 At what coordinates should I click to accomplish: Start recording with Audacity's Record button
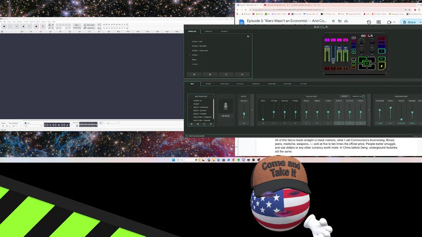click(x=36, y=26)
